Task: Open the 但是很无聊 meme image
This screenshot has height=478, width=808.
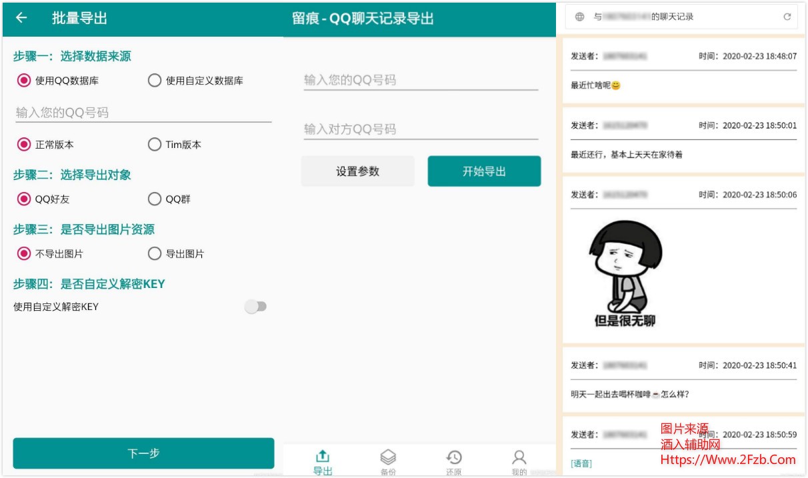Action: (625, 275)
